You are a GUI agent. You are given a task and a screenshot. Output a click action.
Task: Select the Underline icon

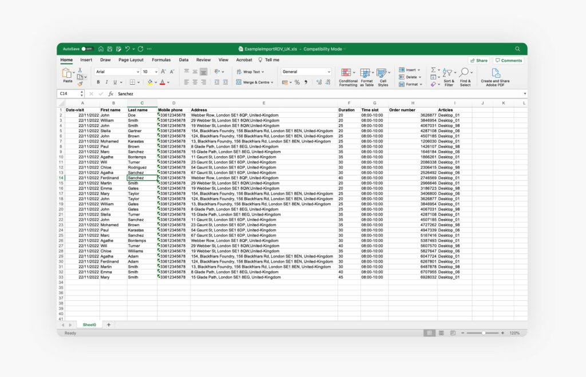(x=114, y=82)
